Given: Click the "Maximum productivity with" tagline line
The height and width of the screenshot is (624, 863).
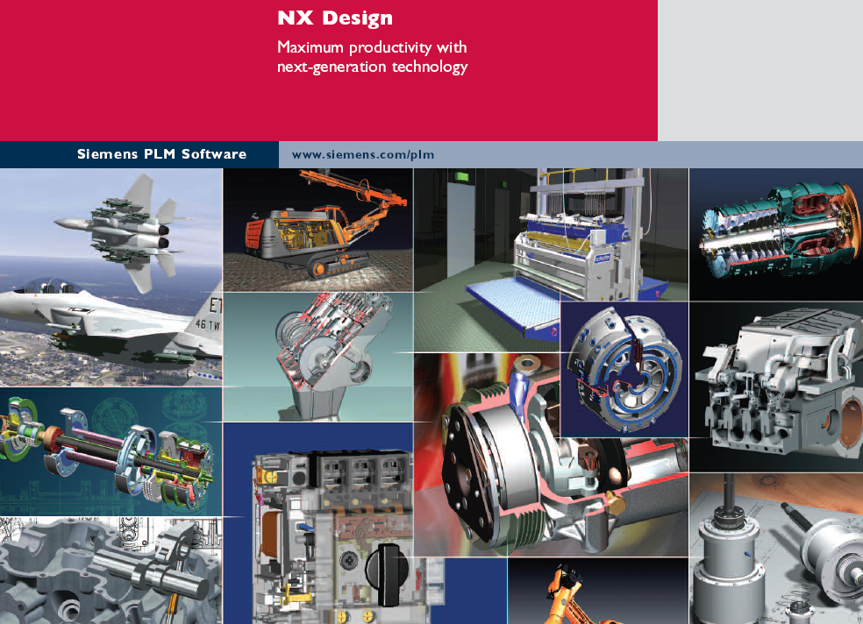Looking at the screenshot, I should click(372, 47).
